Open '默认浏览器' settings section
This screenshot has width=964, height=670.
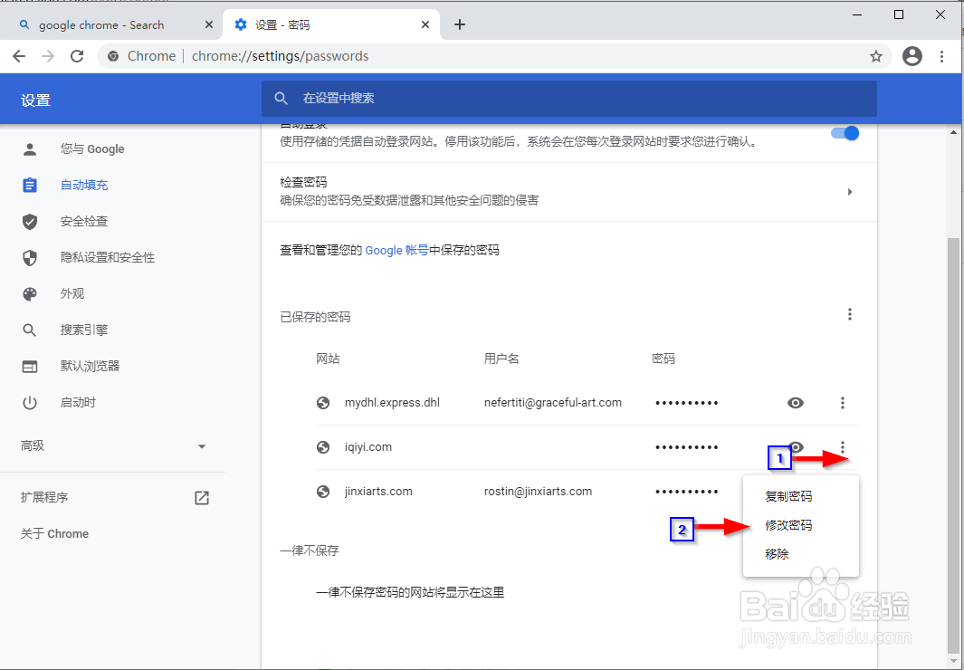point(90,367)
